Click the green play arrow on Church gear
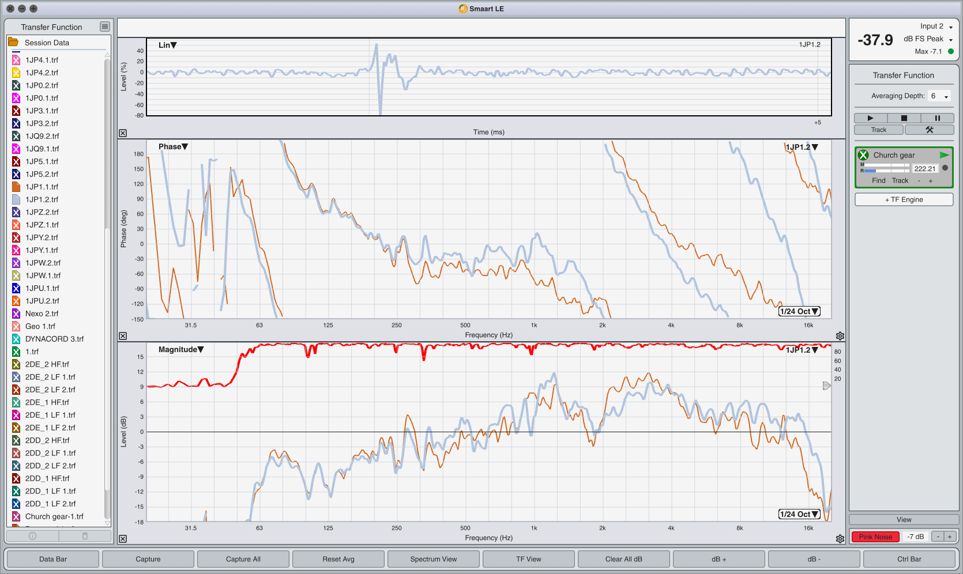This screenshot has width=963, height=574. point(944,155)
